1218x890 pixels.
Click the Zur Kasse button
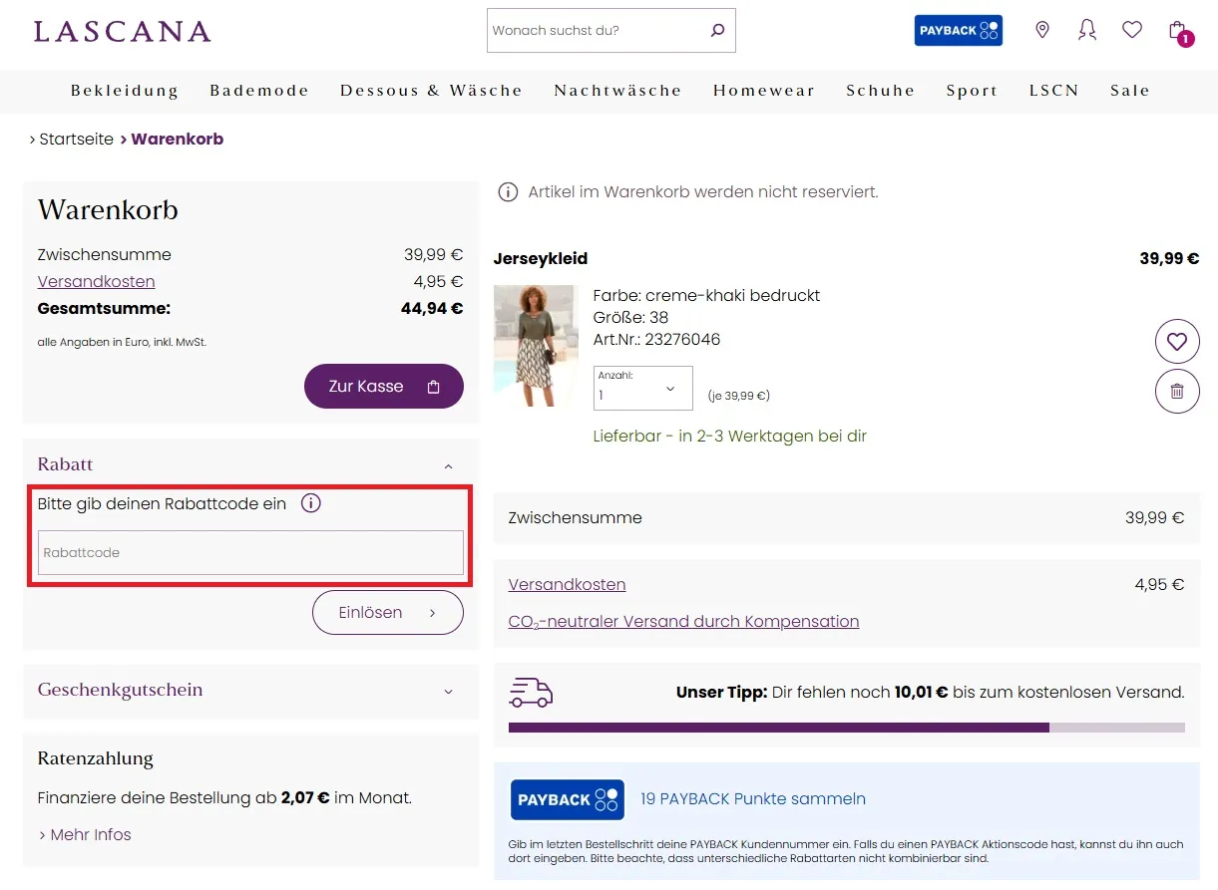(383, 387)
